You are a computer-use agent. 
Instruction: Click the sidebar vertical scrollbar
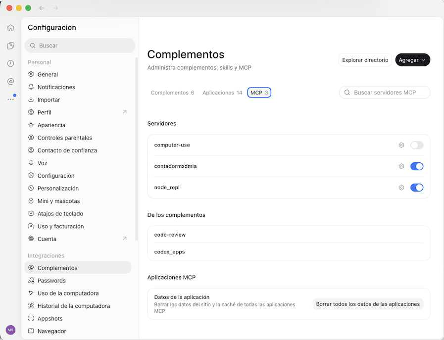pos(137,148)
